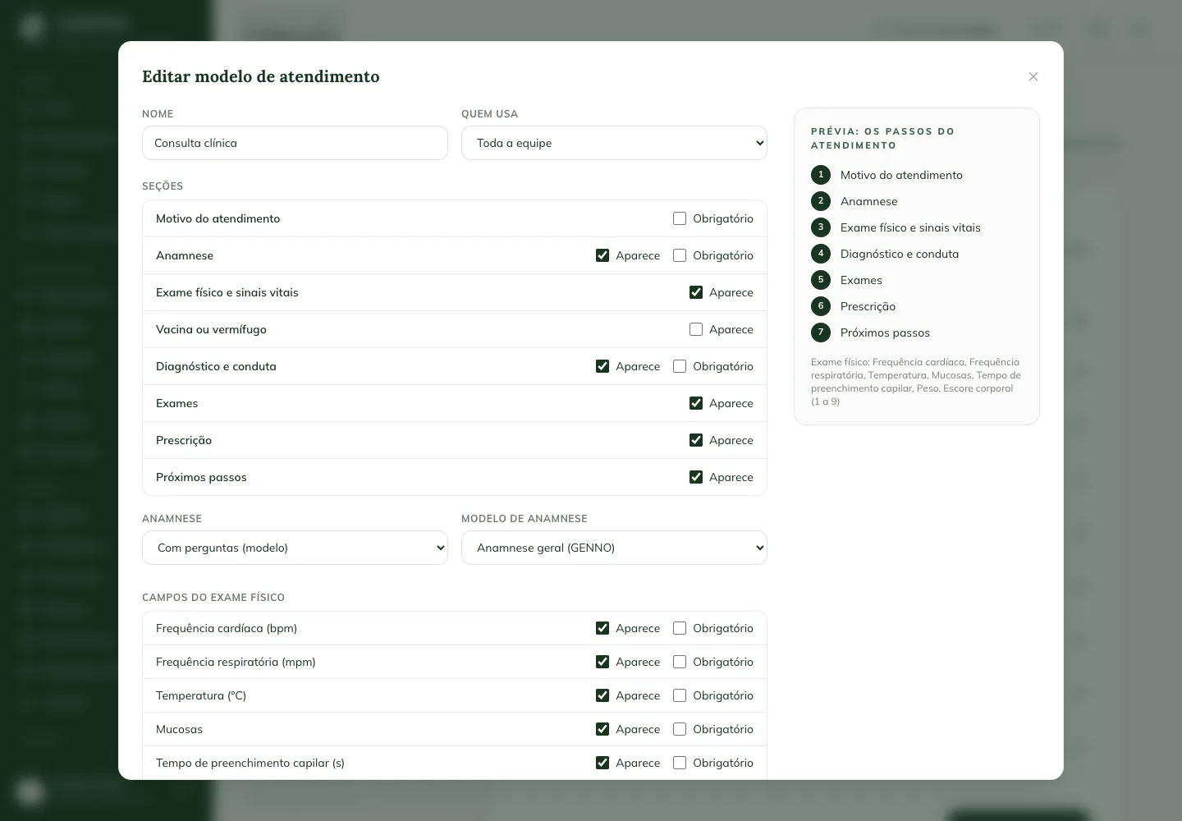Screen dimensions: 1182x821
Task: Click step 5 Exames badge in preview
Action: point(821,280)
